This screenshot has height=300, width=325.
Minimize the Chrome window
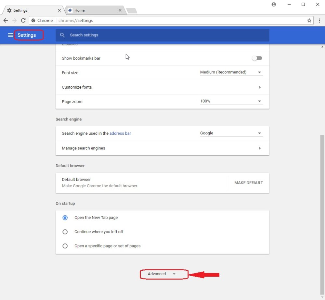tap(289, 4)
